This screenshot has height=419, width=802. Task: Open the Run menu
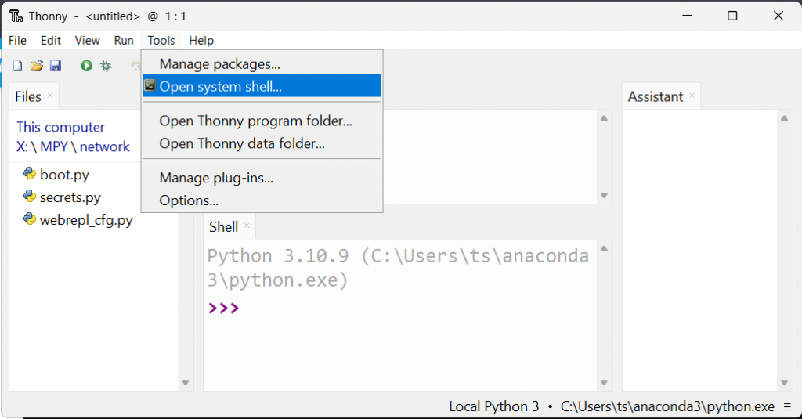pyautogui.click(x=123, y=41)
